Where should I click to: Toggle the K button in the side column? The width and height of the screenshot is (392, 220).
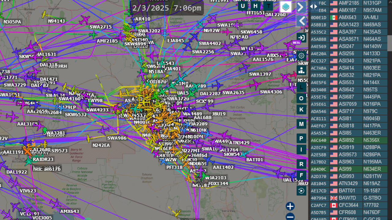click(301, 109)
